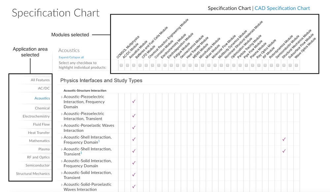Expand Acoustic-Solid Interaction, Transient row
330x192 pixels.
(62, 173)
